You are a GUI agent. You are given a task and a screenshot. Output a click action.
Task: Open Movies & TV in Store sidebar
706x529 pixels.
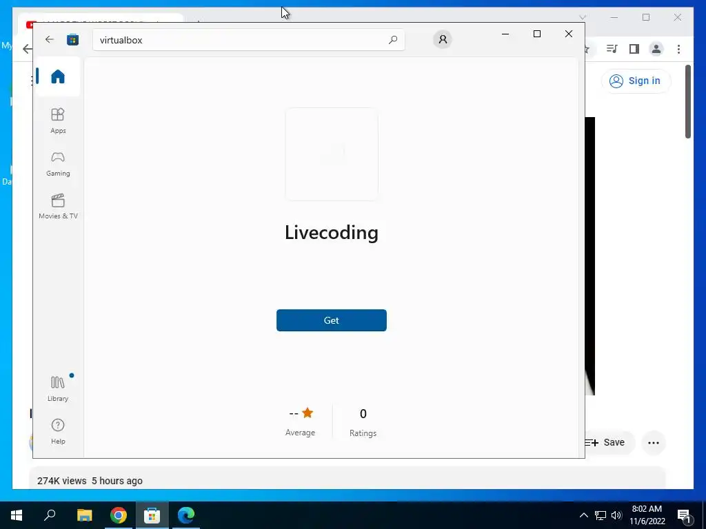coord(58,206)
